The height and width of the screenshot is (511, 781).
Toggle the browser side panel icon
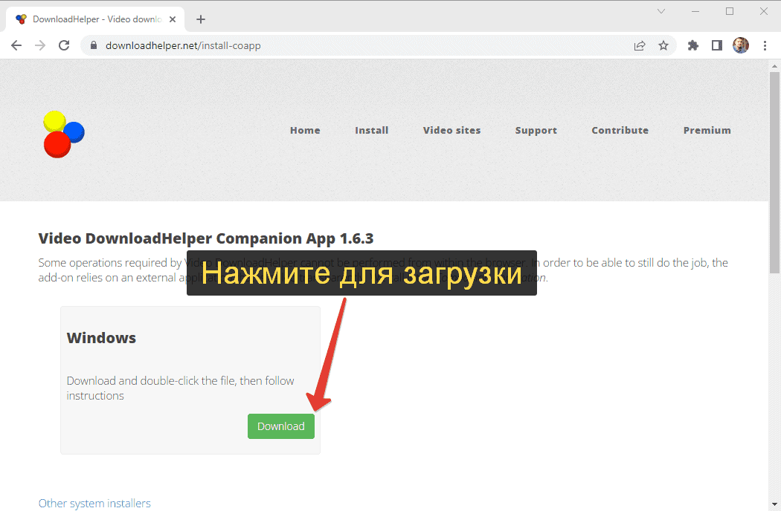click(x=717, y=45)
